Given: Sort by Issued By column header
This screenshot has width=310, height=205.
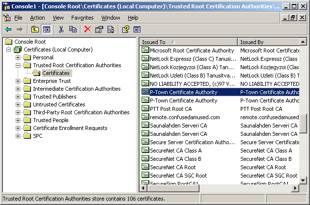Looking at the screenshot, I should [268, 42].
